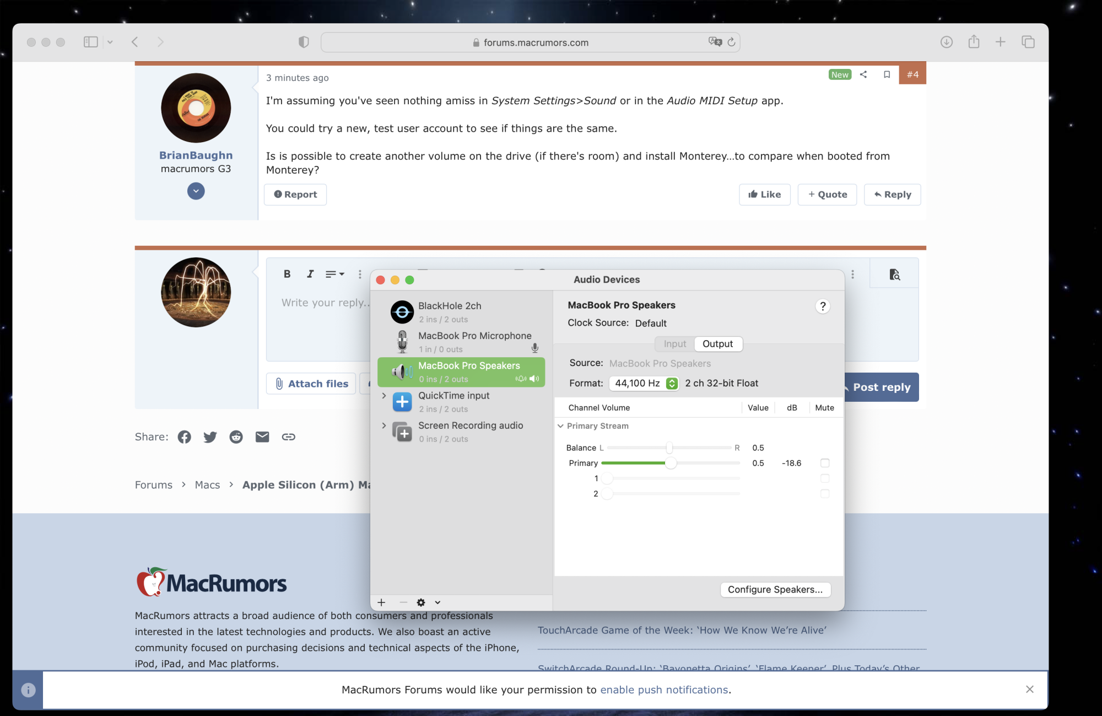
Task: Click the Report button
Action: point(295,195)
